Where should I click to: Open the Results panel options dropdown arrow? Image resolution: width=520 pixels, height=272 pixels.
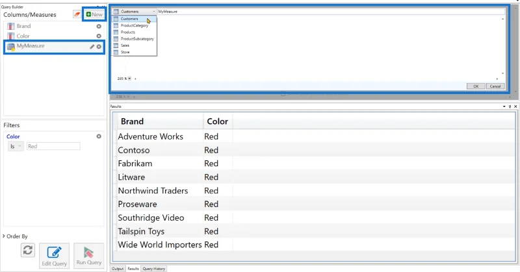(x=504, y=106)
